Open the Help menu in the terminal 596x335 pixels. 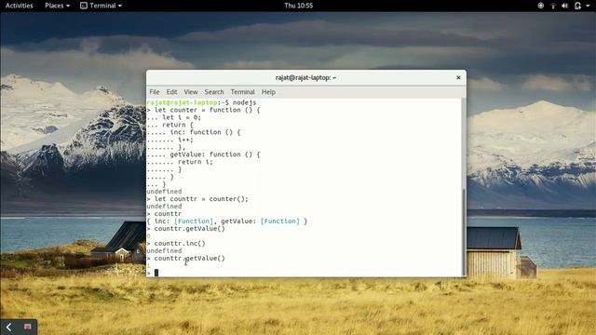click(x=268, y=92)
